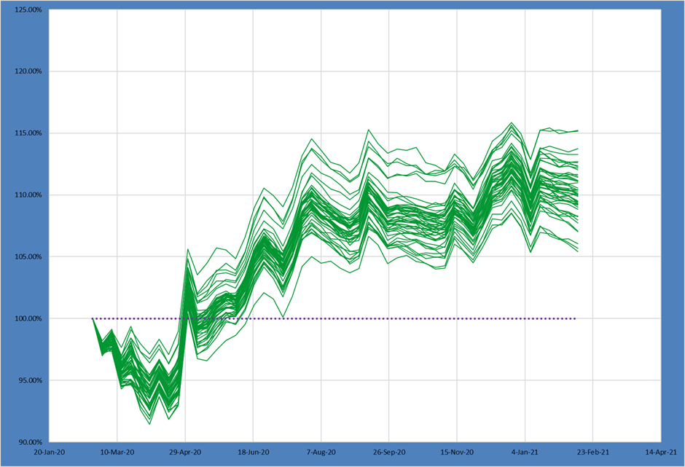This screenshot has width=685, height=467.
Task: Click the 4-Jan-21 date label
Action: [x=525, y=452]
